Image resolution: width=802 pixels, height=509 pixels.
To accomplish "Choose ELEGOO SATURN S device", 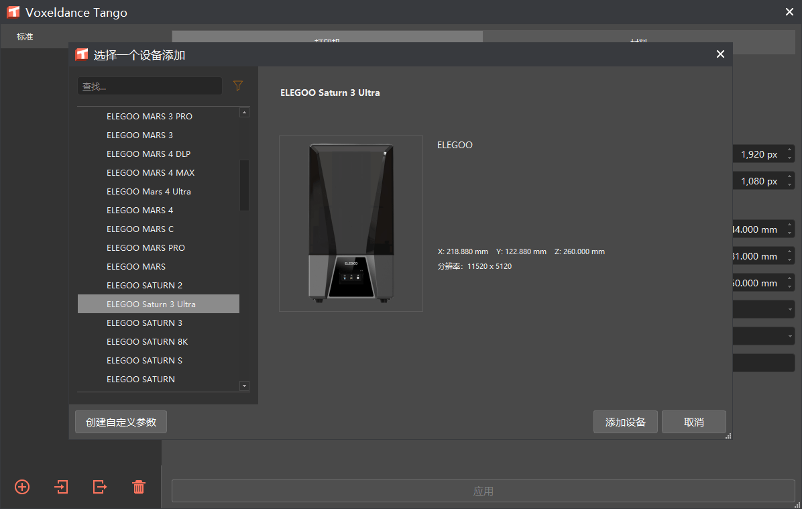I will click(158, 361).
